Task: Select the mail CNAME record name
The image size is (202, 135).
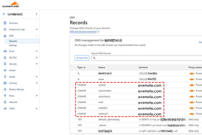Action: (101, 102)
